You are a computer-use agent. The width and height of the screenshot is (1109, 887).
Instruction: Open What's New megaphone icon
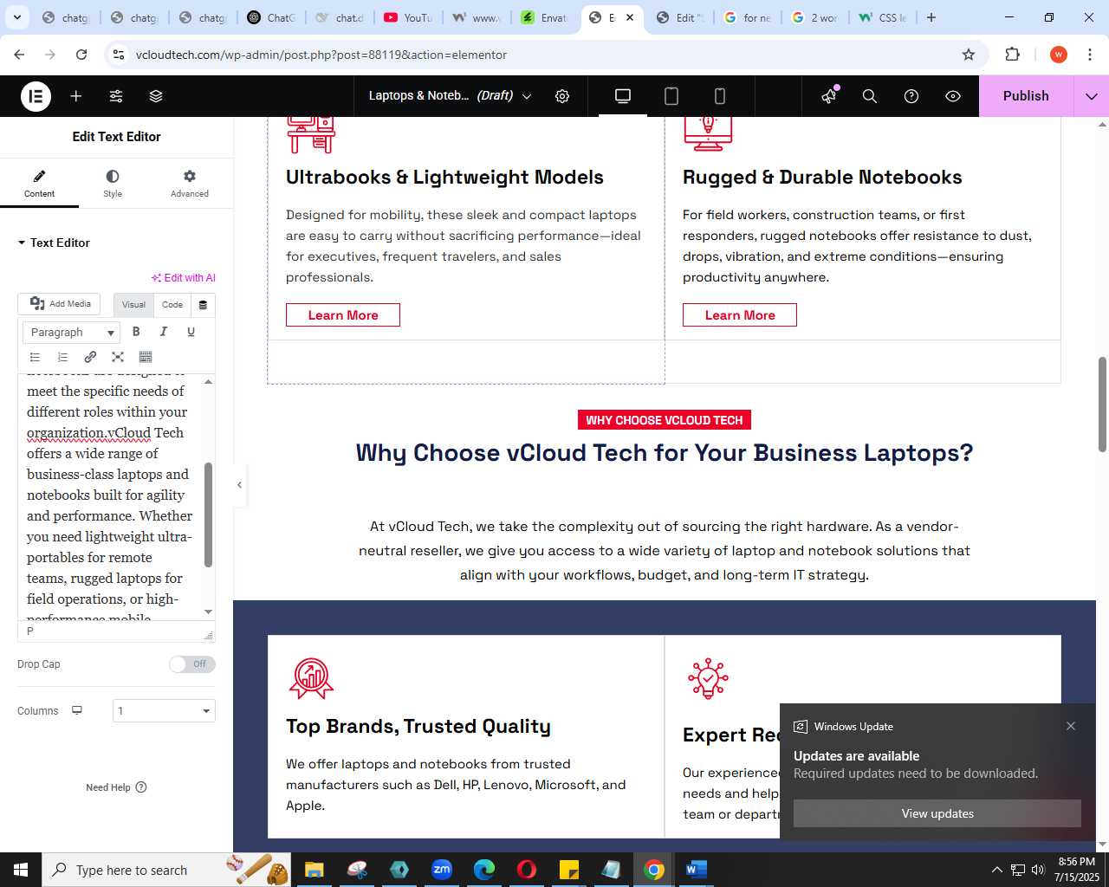[829, 96]
